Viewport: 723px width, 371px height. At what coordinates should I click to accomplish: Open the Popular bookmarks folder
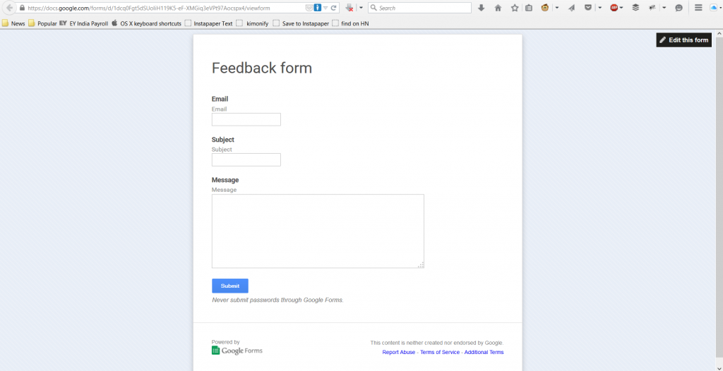42,23
